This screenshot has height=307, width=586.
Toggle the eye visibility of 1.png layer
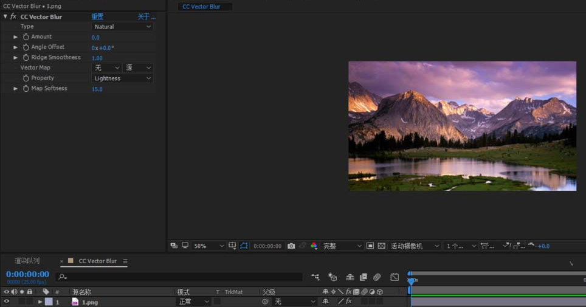[6, 302]
